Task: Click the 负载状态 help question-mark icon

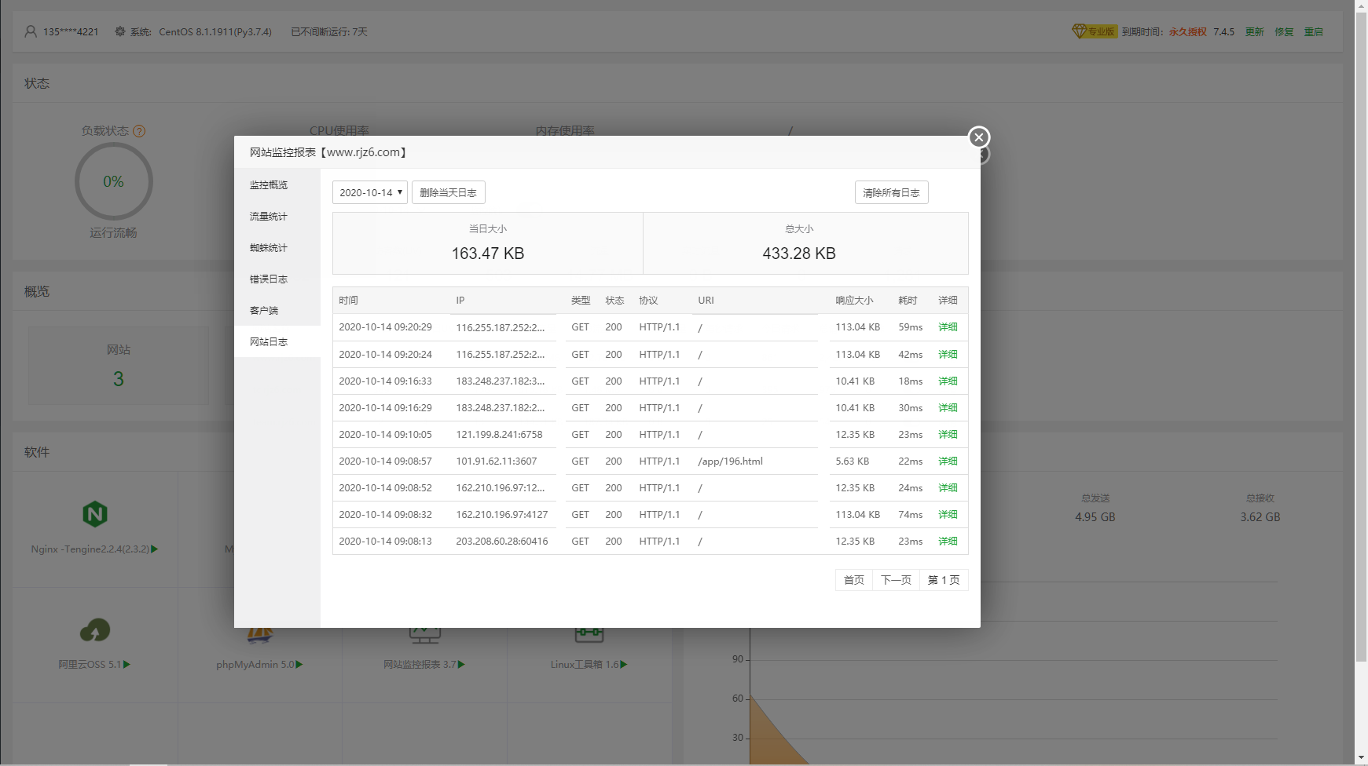Action: (139, 131)
